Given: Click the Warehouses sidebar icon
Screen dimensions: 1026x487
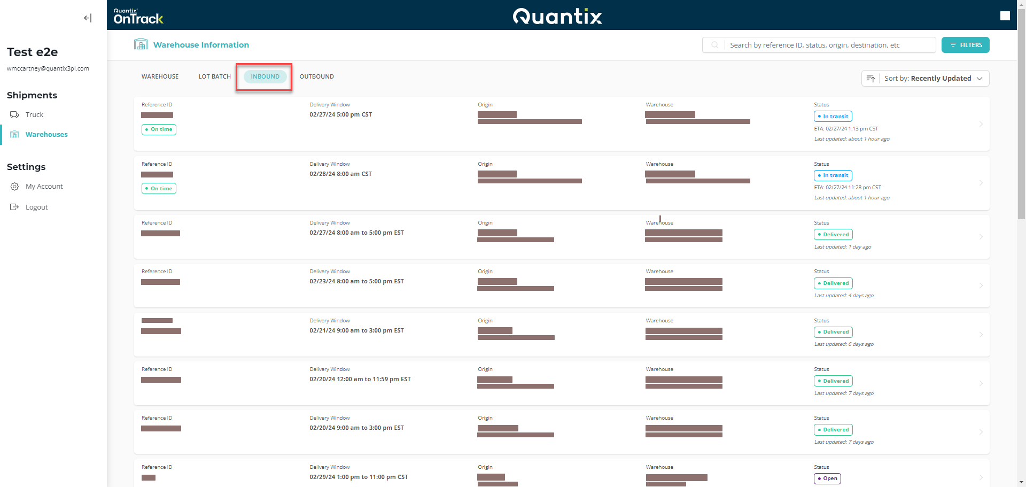Looking at the screenshot, I should [15, 134].
